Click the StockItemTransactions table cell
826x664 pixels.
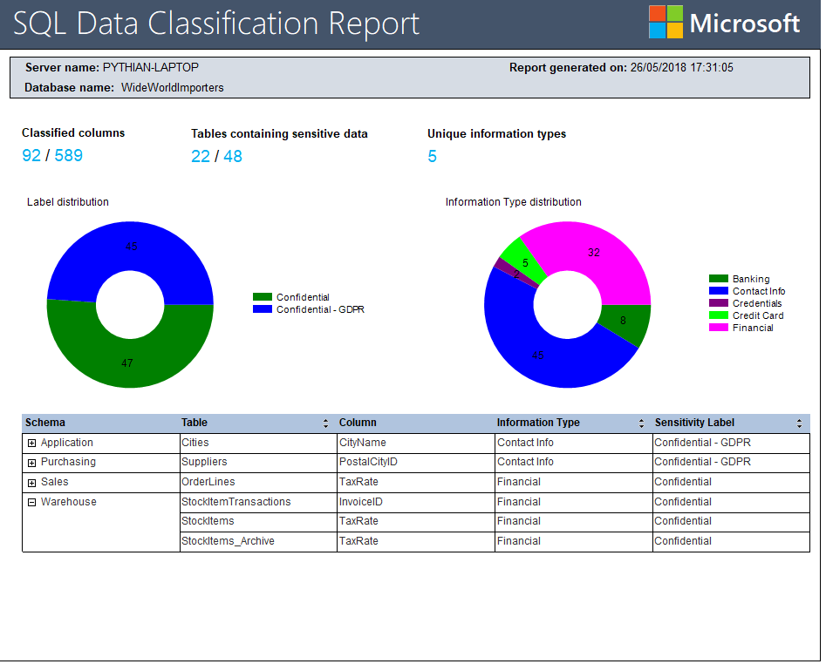click(236, 502)
